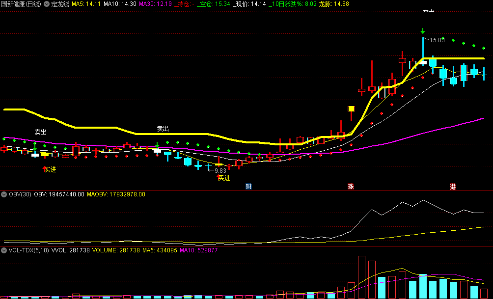Click the 9.83 low price label

(220, 171)
